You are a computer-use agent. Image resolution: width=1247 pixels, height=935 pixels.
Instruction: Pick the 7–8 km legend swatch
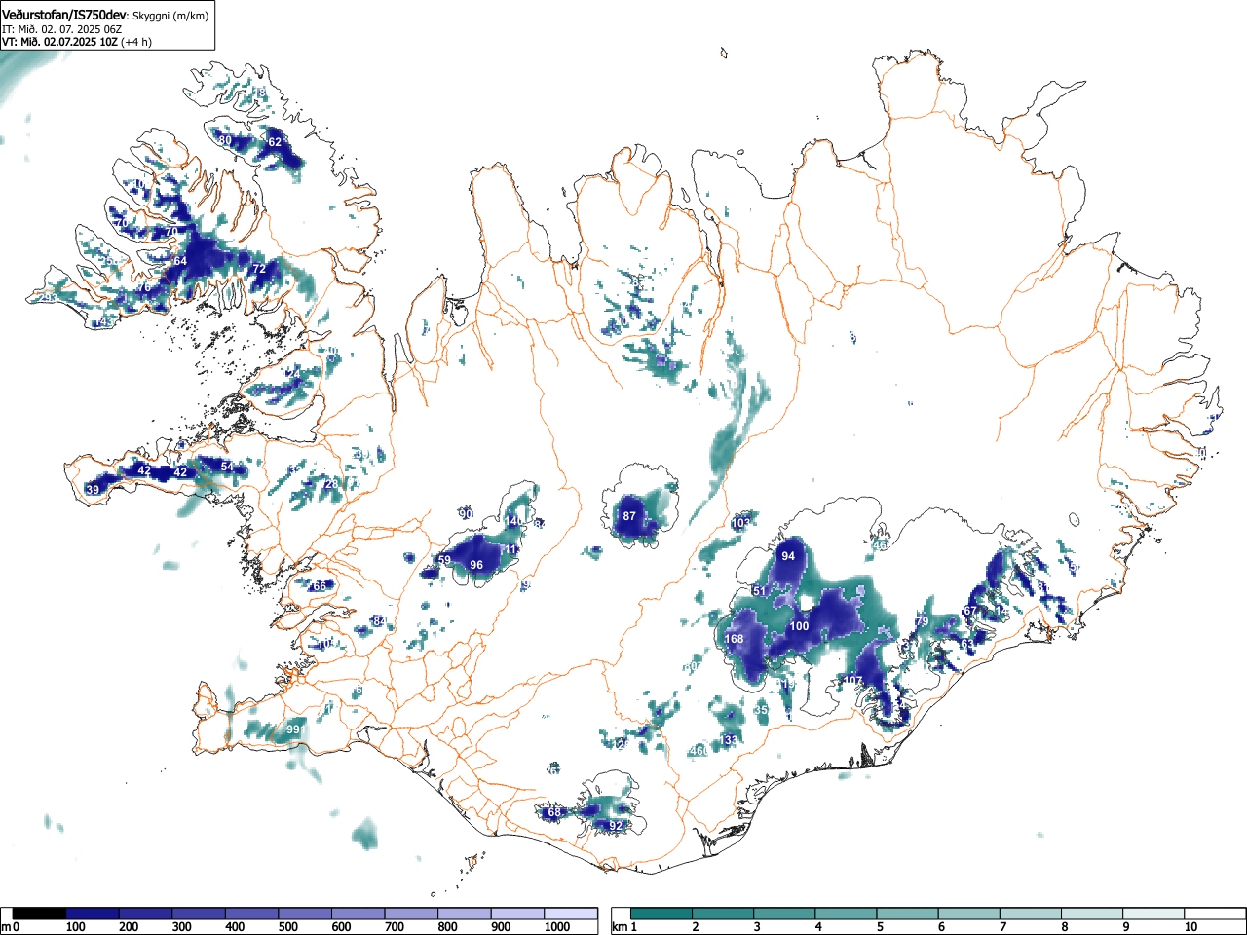[1032, 914]
